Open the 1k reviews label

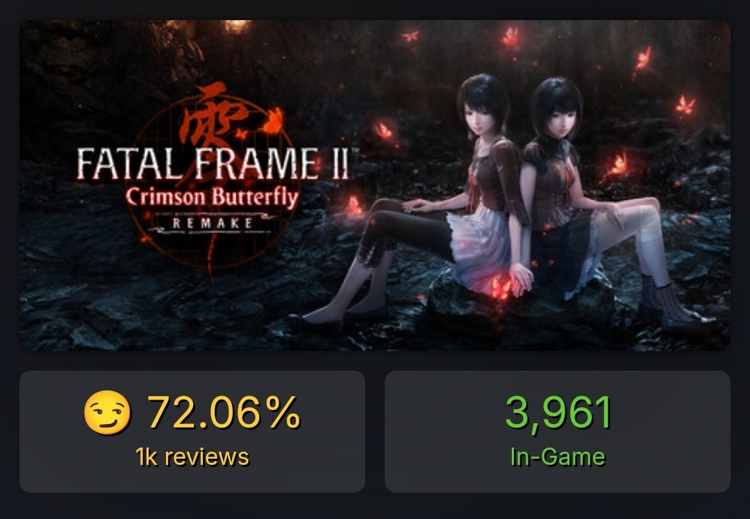click(x=192, y=457)
